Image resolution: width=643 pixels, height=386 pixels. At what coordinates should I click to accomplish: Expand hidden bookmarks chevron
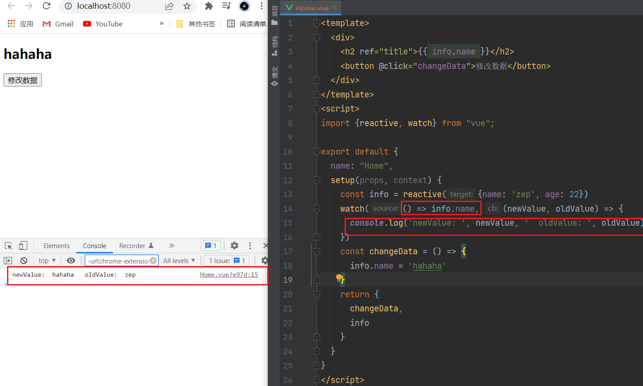tap(162, 24)
